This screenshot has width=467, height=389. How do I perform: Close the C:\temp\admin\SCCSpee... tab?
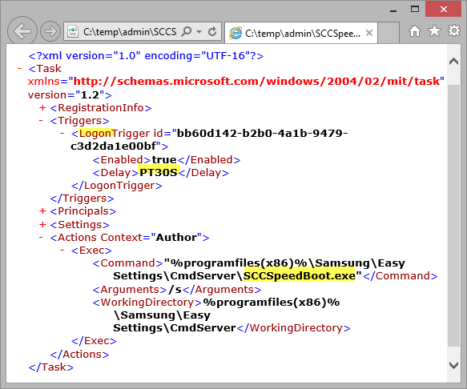point(369,33)
